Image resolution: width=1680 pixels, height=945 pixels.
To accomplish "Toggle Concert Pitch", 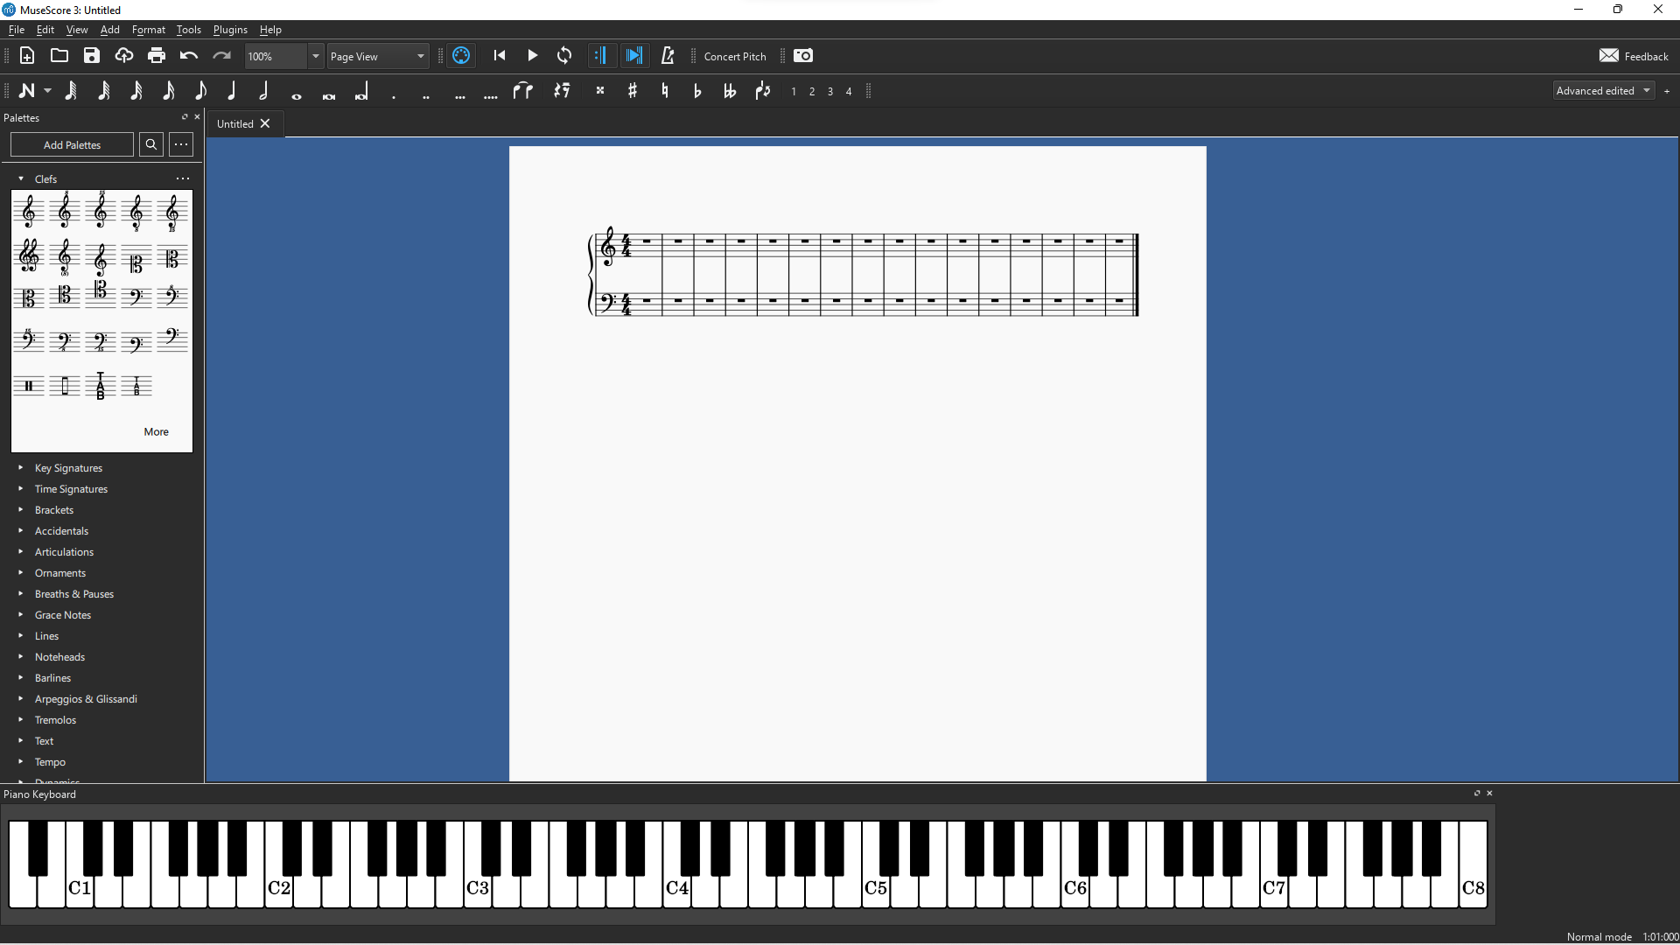I will [735, 56].
